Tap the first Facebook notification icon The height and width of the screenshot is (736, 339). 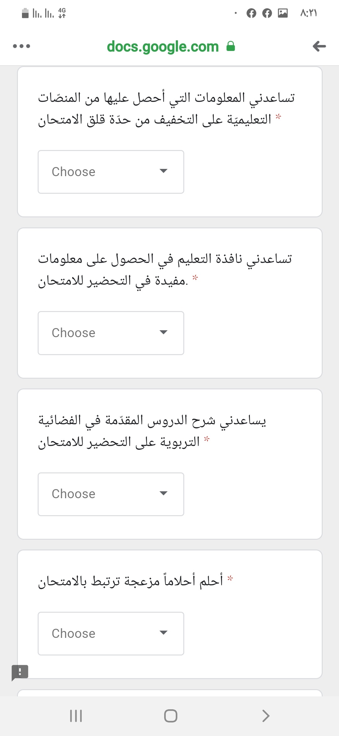click(251, 13)
